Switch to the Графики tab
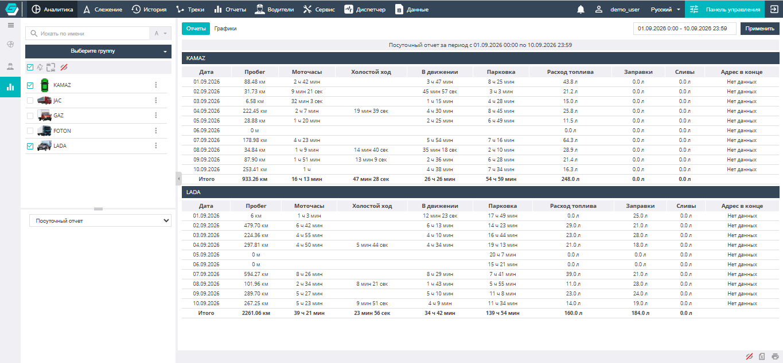 pyautogui.click(x=225, y=28)
